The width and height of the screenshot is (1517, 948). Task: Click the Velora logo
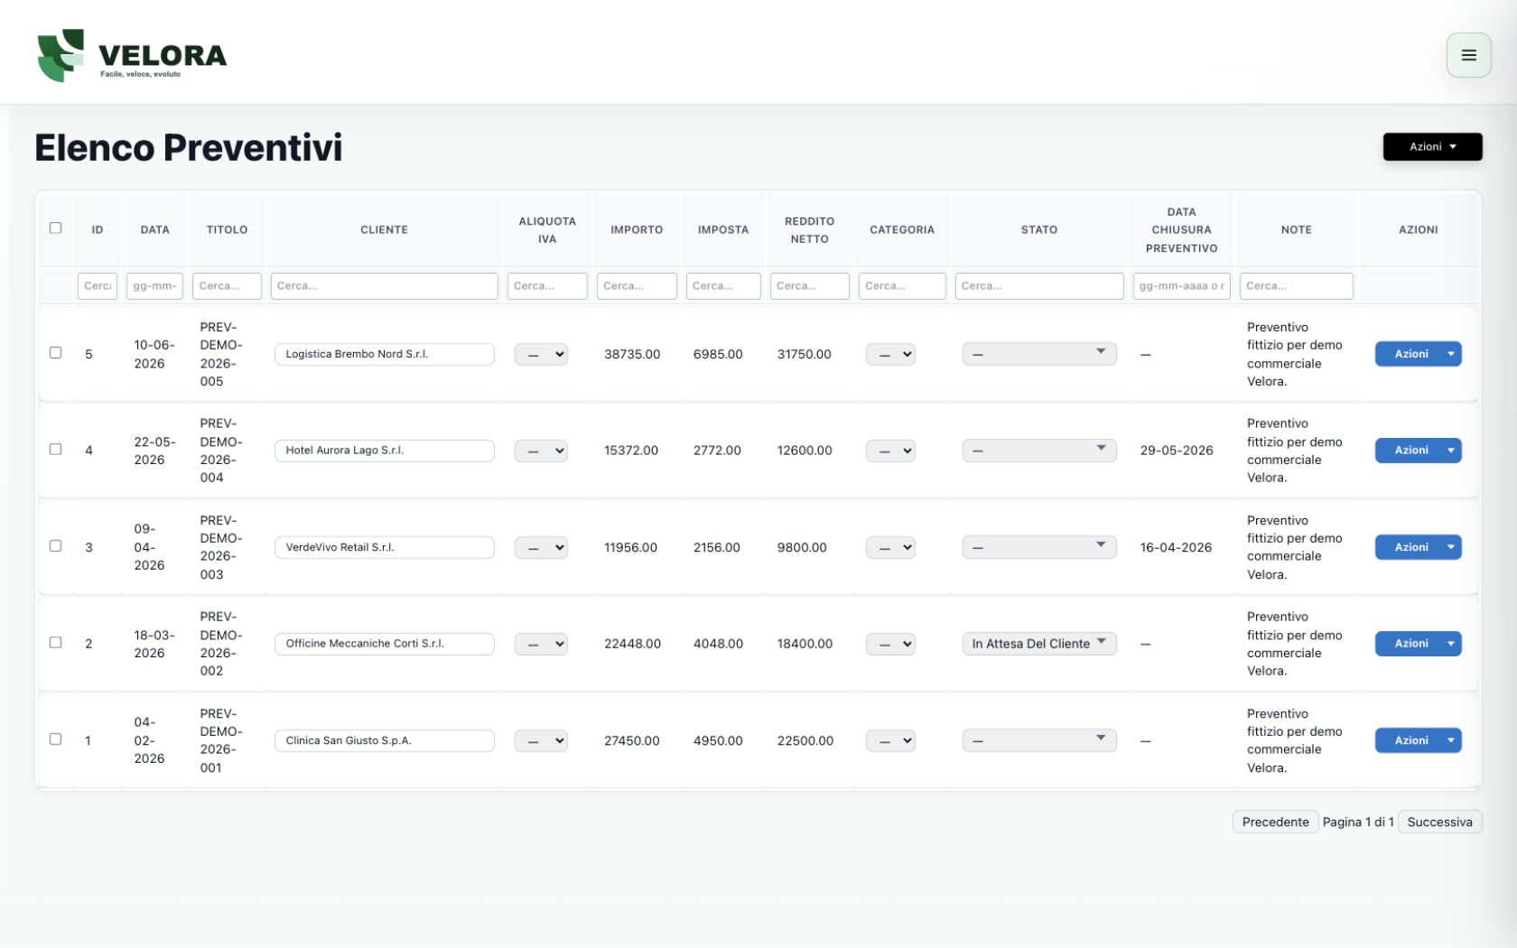pos(132,55)
